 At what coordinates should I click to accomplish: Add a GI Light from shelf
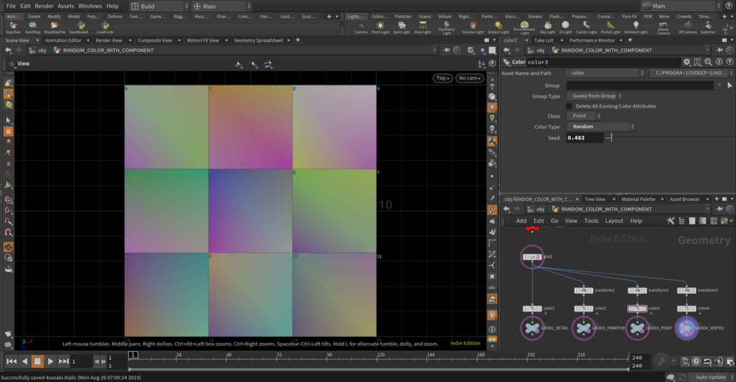(565, 27)
